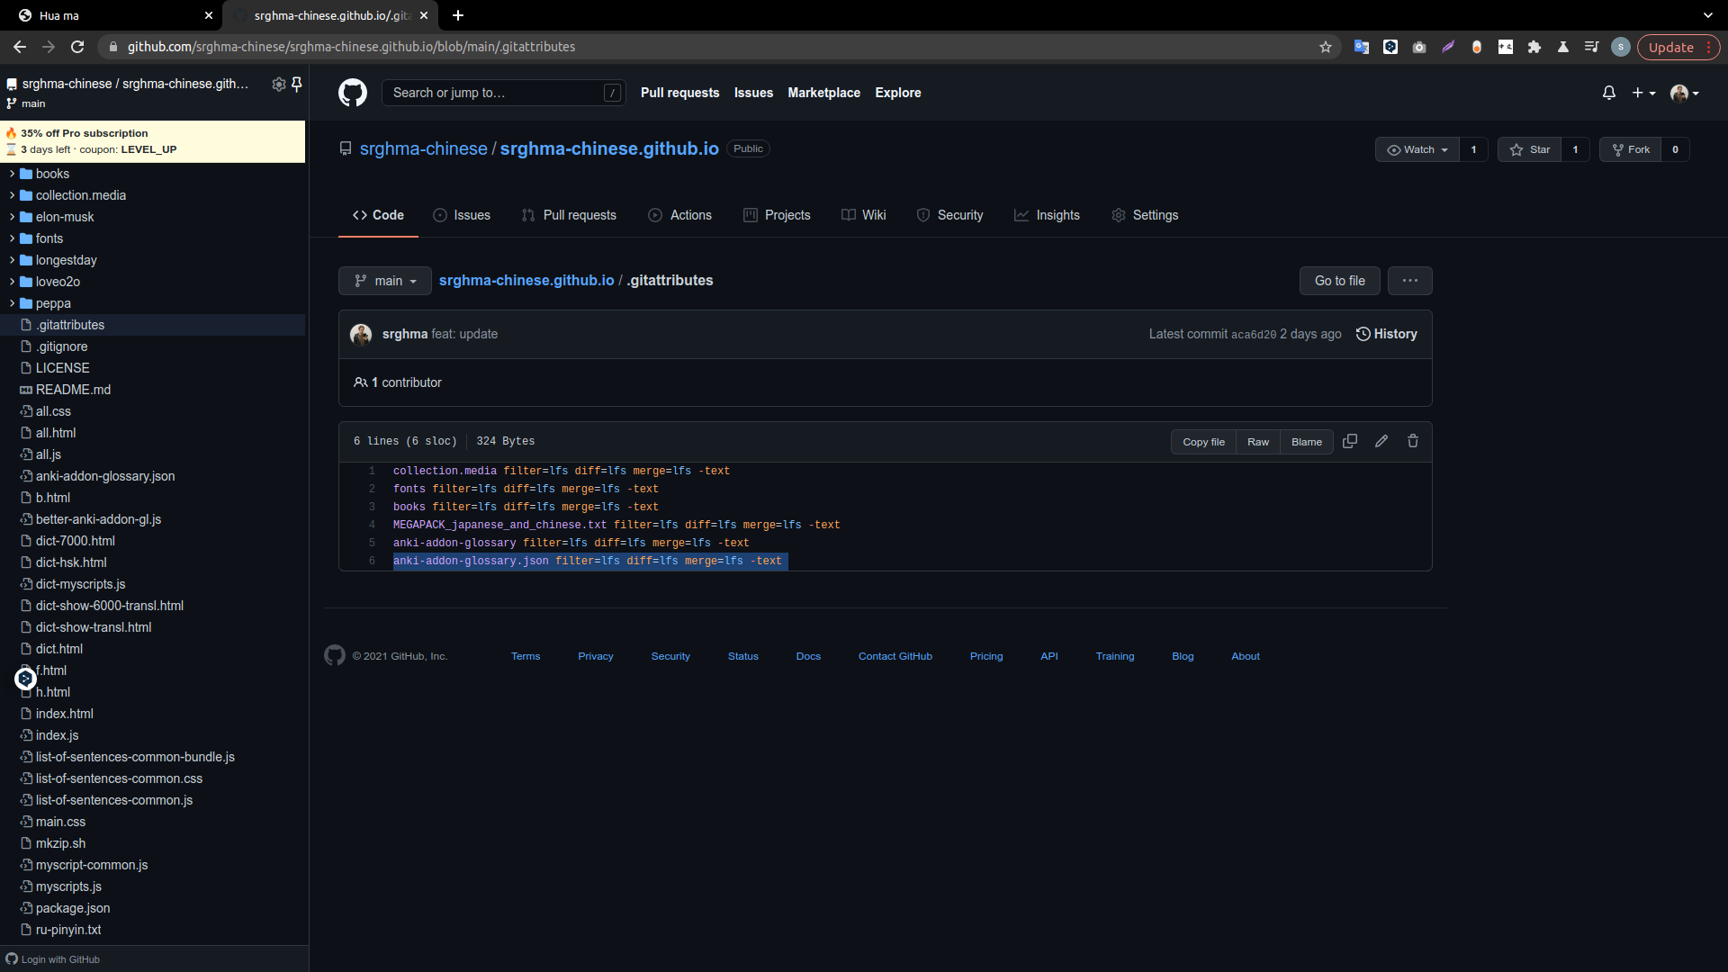Switch to the Issues tab
1728x972 pixels.
pyautogui.click(x=462, y=215)
